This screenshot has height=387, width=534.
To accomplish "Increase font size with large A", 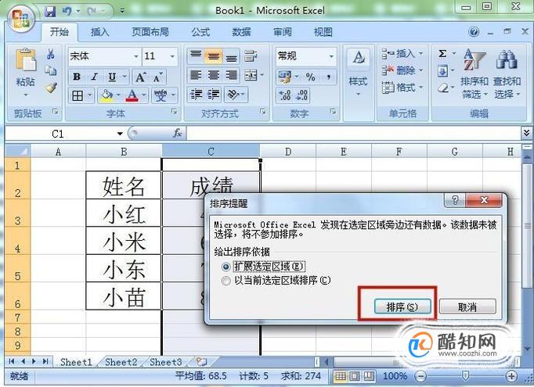I will click(x=140, y=77).
